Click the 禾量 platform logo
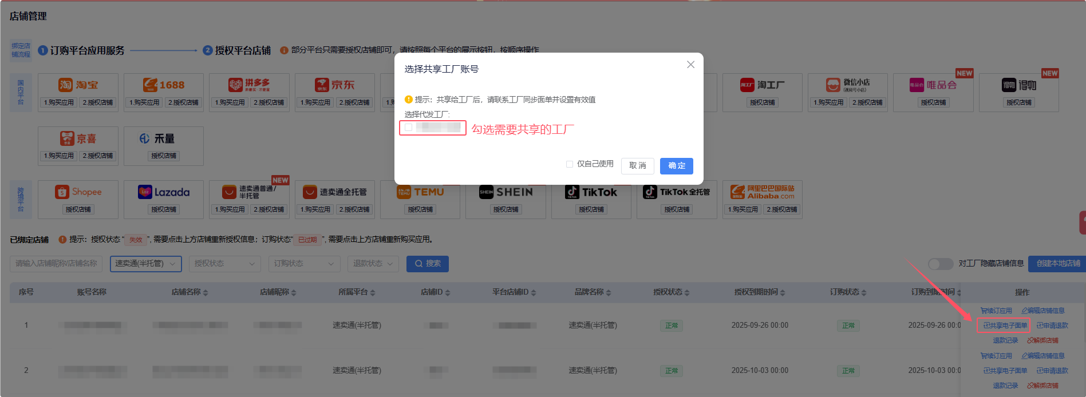The image size is (1086, 397). point(157,138)
